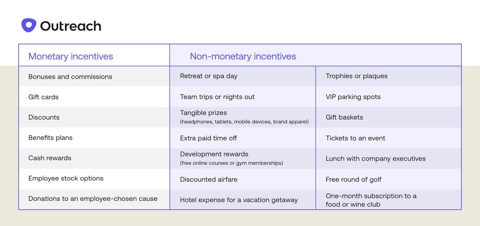Click the Tangible prizes cell
This screenshot has width=480, height=226.
coord(204,113)
